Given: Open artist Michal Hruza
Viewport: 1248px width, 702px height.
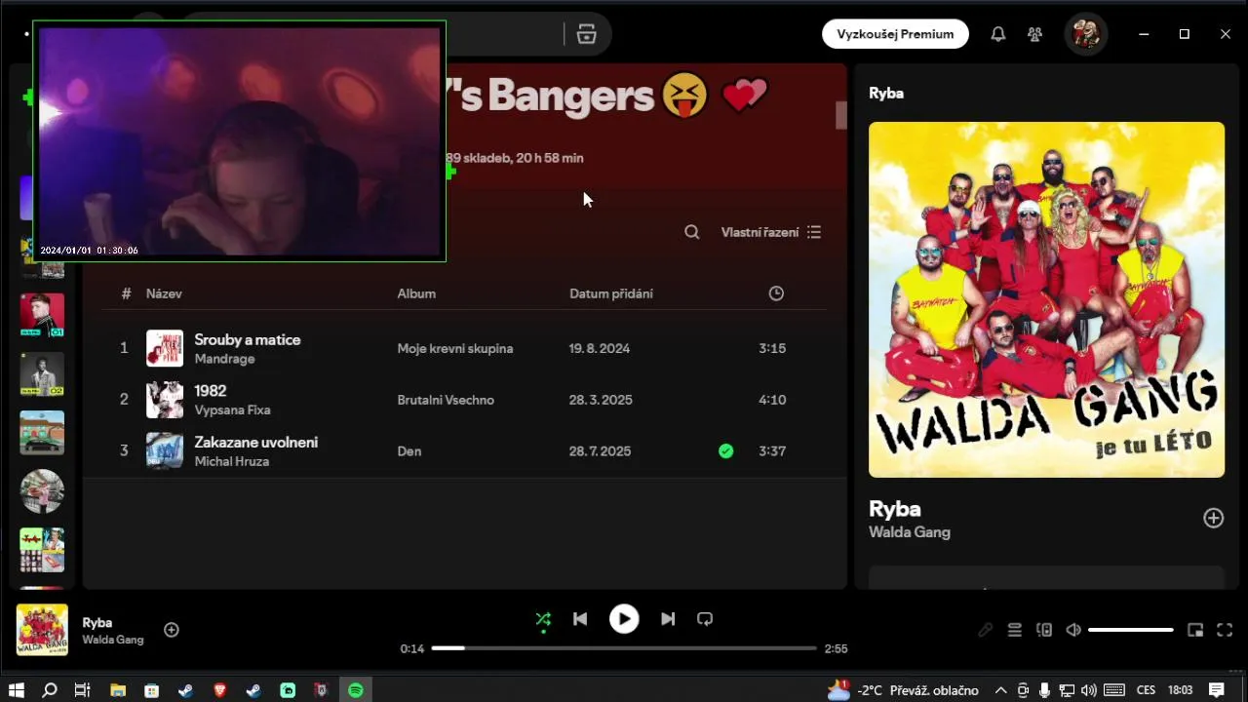Looking at the screenshot, I should (231, 461).
